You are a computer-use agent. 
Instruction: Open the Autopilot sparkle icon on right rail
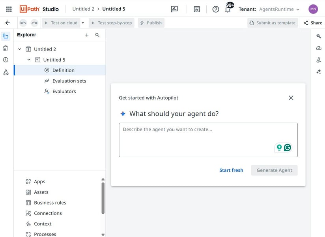319,72
